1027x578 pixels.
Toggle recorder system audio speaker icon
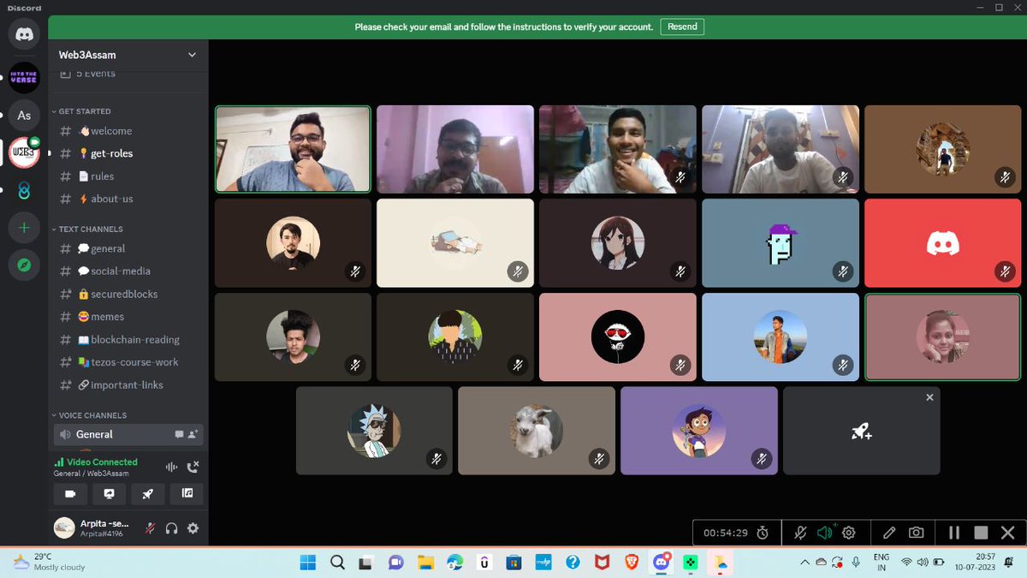coord(824,533)
